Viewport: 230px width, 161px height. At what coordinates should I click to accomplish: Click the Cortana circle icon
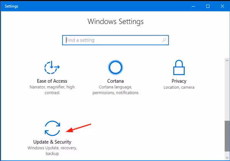tap(115, 68)
